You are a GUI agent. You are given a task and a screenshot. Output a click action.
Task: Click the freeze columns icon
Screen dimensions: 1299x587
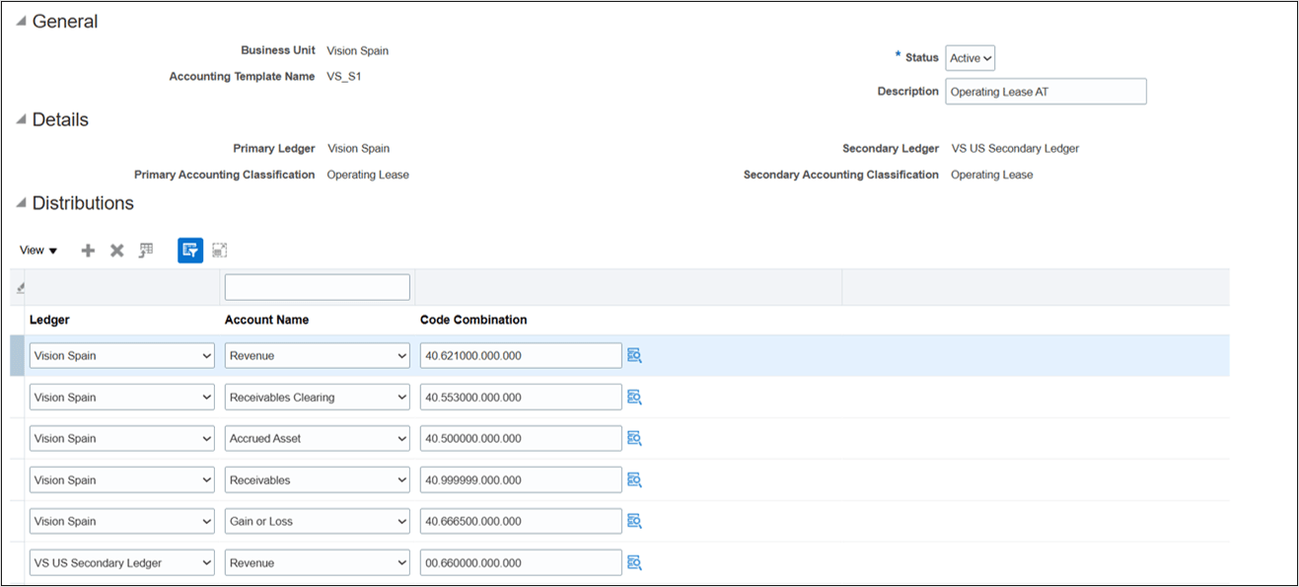[145, 250]
